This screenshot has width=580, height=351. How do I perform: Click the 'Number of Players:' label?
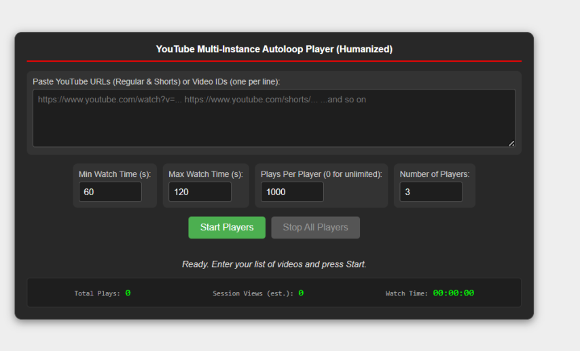435,174
